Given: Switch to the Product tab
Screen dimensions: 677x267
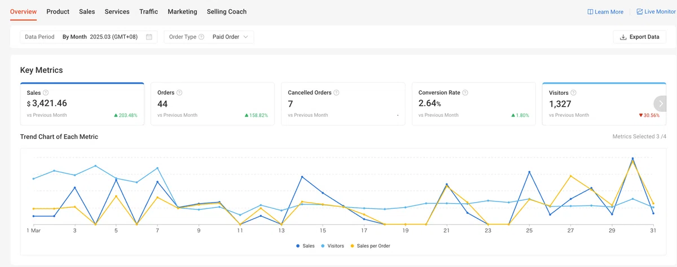Looking at the screenshot, I should coord(58,11).
